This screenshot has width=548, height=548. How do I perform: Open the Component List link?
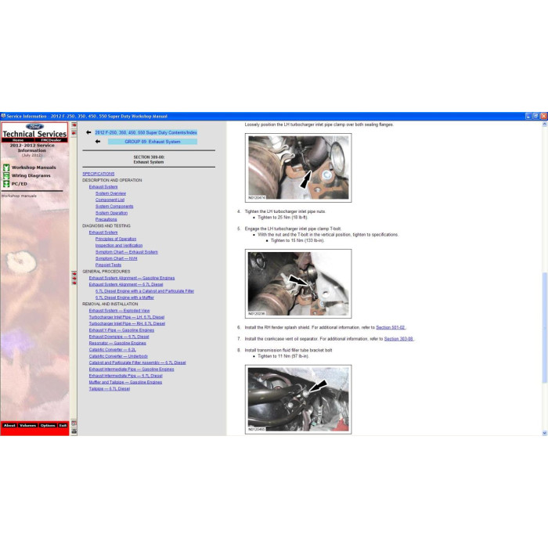[110, 200]
